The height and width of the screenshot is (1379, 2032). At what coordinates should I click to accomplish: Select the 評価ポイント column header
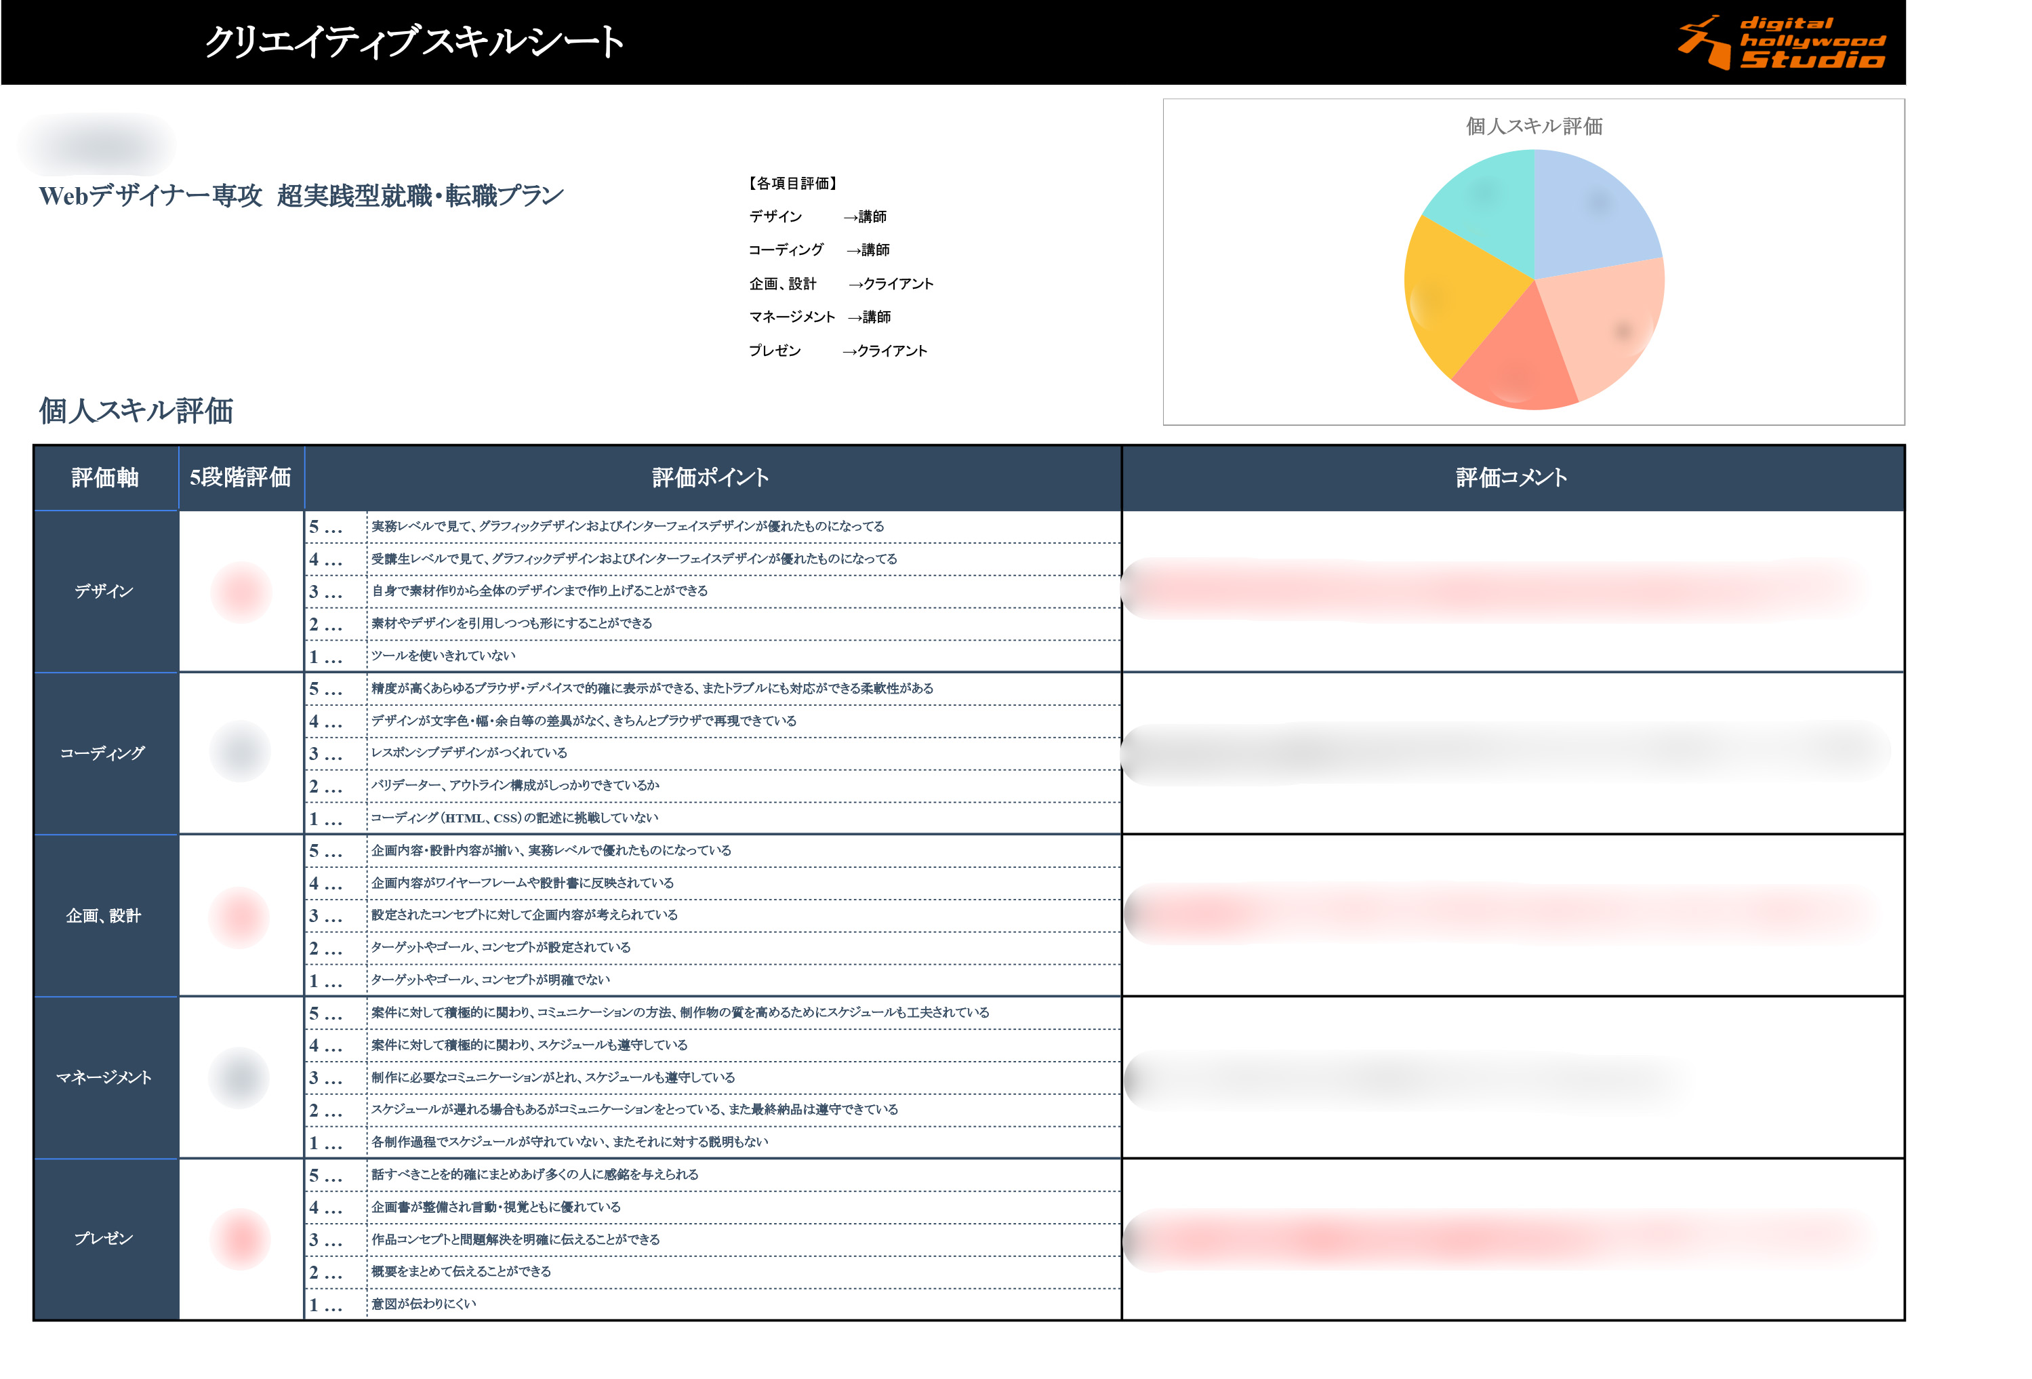tap(710, 477)
